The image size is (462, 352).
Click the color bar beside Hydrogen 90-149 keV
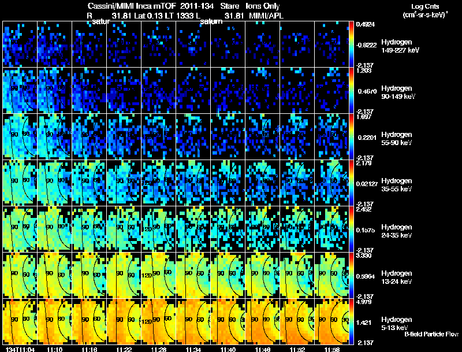[351, 91]
